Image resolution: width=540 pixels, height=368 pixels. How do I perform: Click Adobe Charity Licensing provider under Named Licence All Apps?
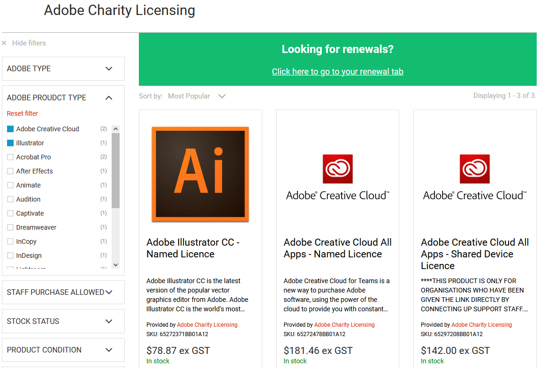[x=344, y=324]
